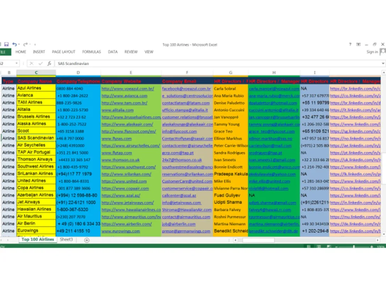Open the https://www.united.com link
This screenshot has height=289, width=386.
click(x=124, y=181)
